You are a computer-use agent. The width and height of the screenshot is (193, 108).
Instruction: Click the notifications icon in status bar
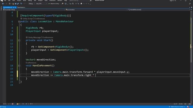pos(188,107)
